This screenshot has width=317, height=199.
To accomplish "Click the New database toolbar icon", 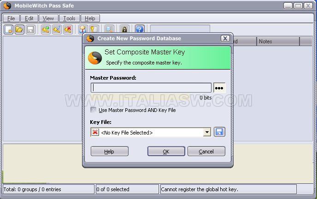I will point(8,29).
